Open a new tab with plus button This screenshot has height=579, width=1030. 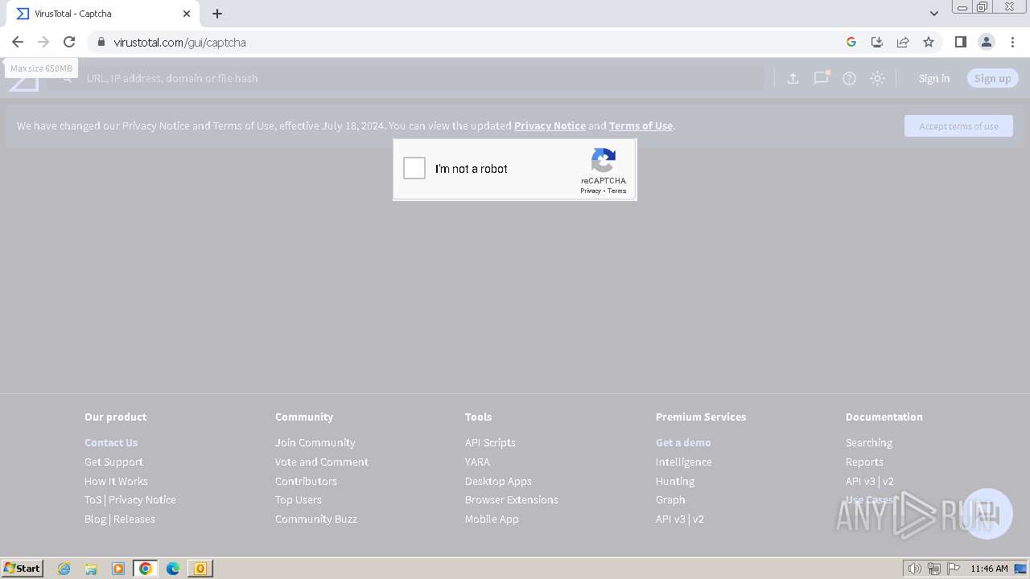[217, 14]
